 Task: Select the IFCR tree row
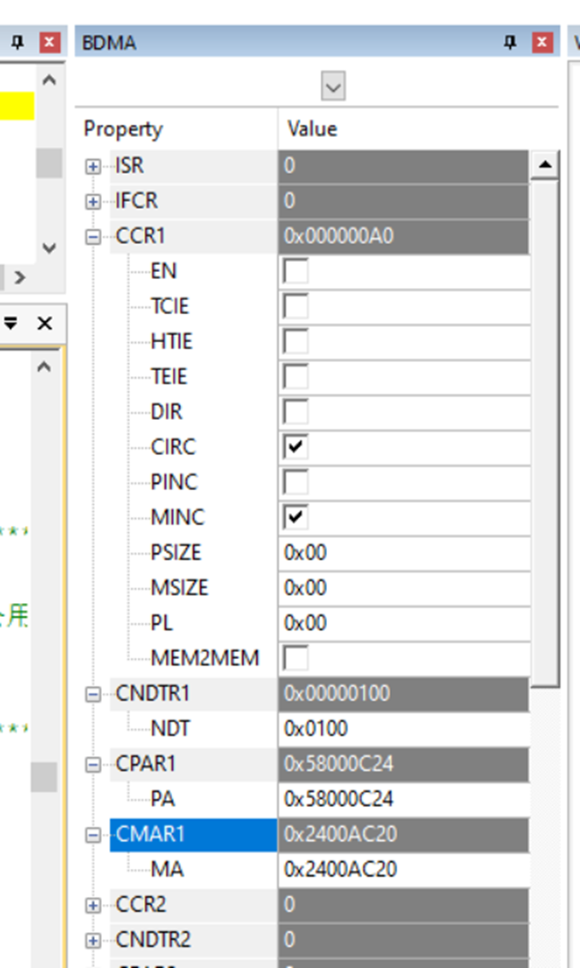click(x=194, y=201)
